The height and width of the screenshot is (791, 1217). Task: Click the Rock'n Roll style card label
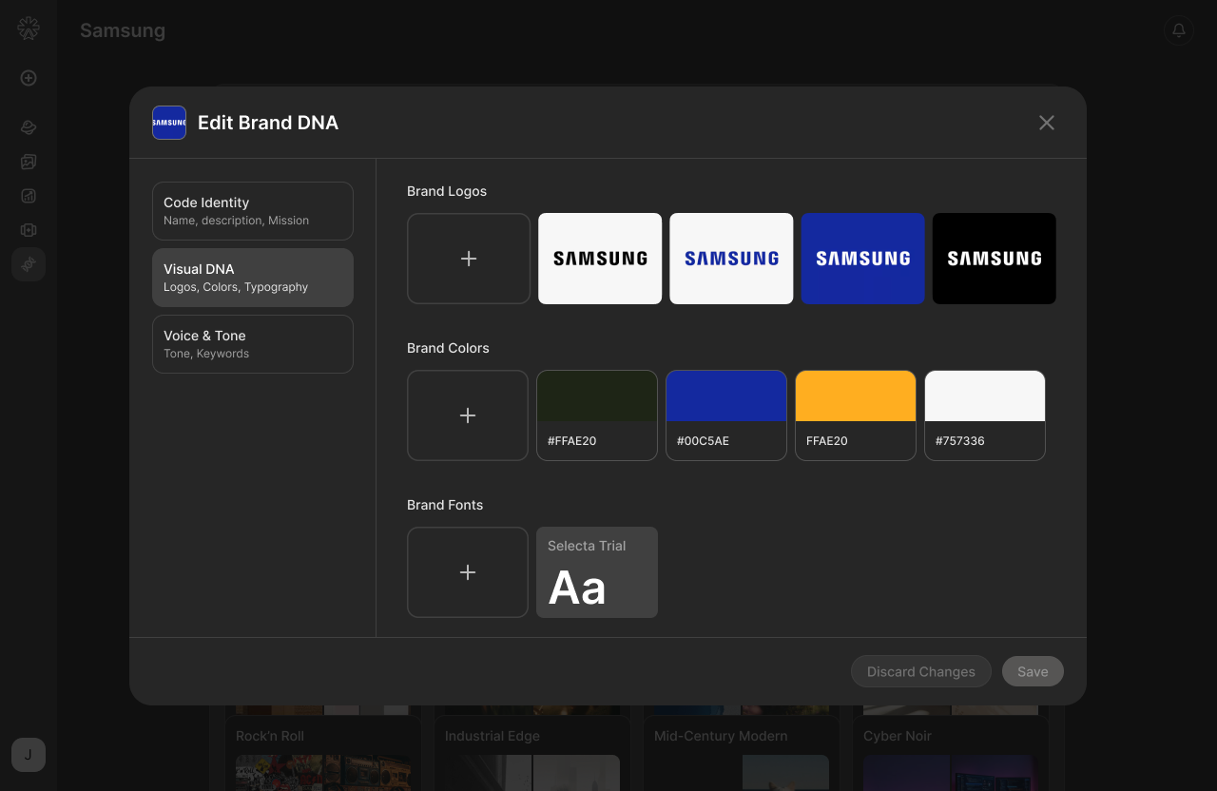point(270,736)
